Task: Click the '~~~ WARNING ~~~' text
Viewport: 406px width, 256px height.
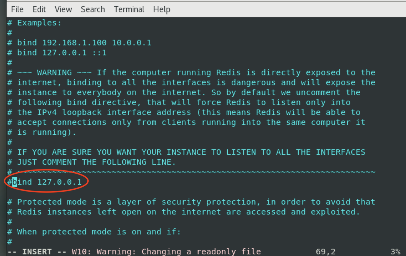Action: (x=54, y=72)
